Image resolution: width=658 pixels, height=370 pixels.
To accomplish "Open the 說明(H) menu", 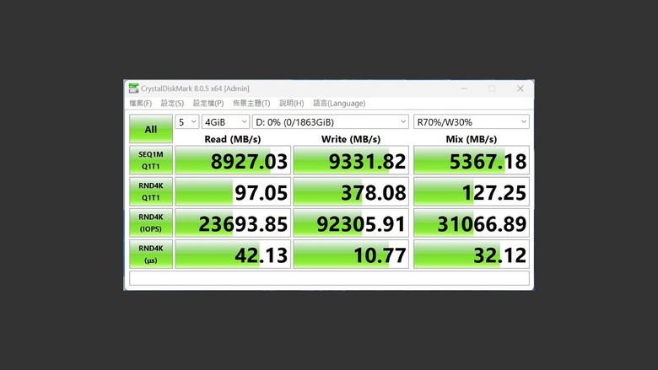I will pyautogui.click(x=291, y=103).
